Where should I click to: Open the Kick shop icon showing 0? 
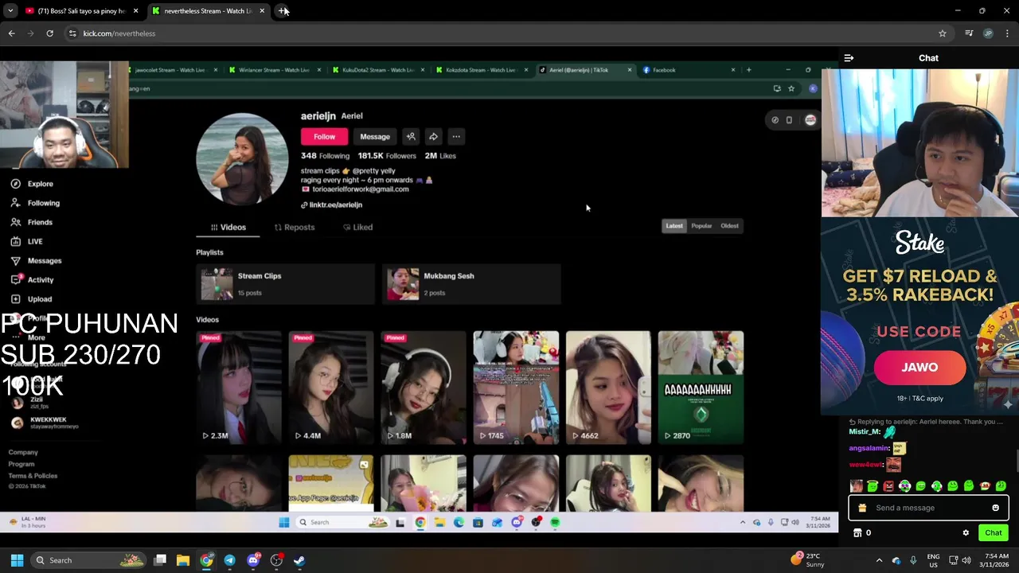pos(861,533)
